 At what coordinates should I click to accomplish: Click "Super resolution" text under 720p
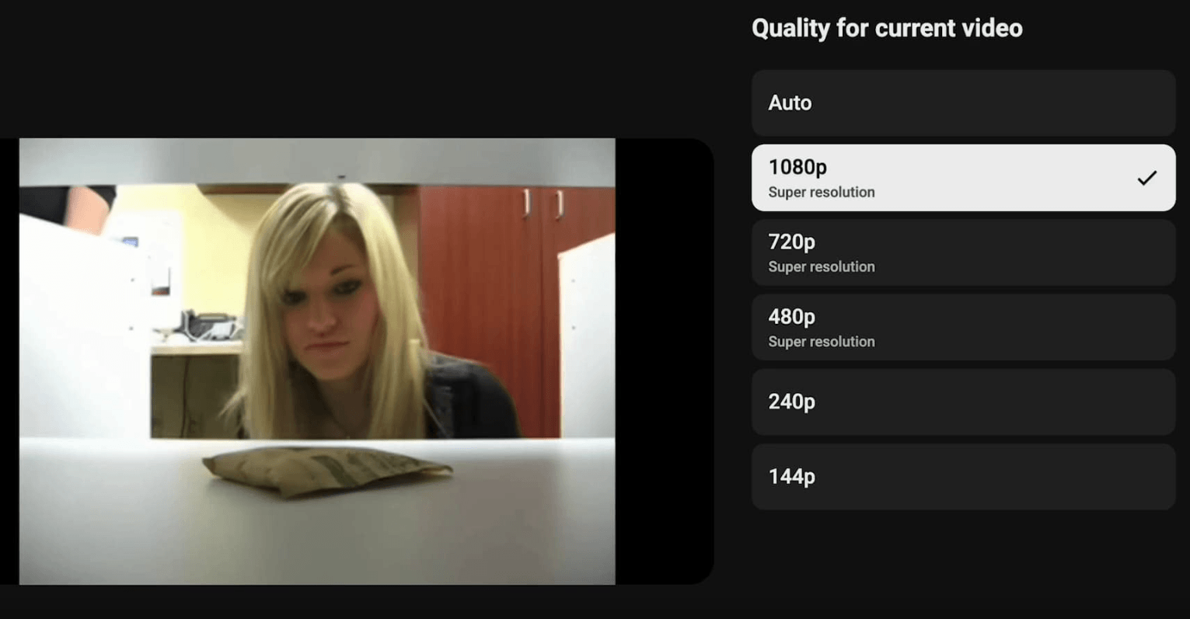click(x=821, y=267)
